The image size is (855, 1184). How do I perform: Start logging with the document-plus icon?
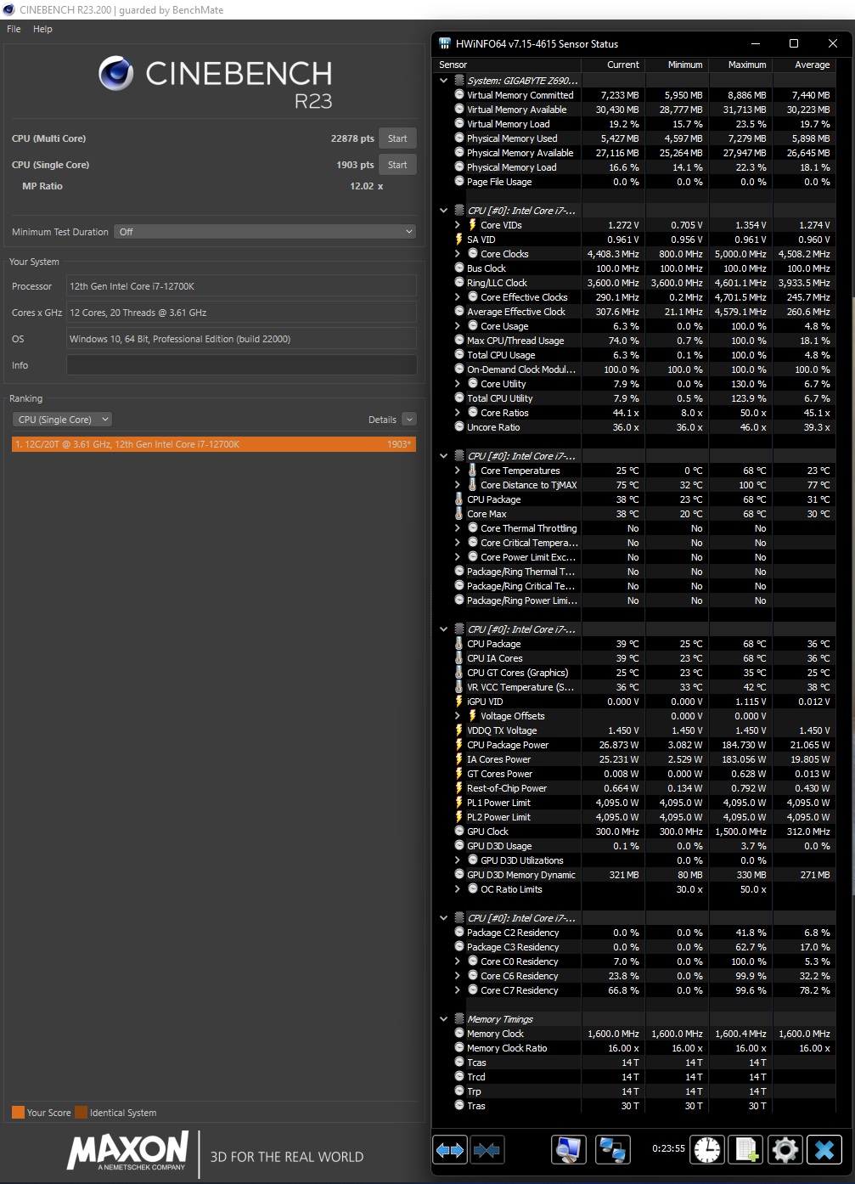point(745,1150)
